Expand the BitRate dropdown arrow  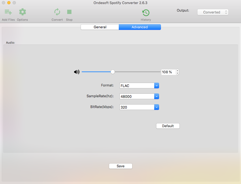coord(156,107)
